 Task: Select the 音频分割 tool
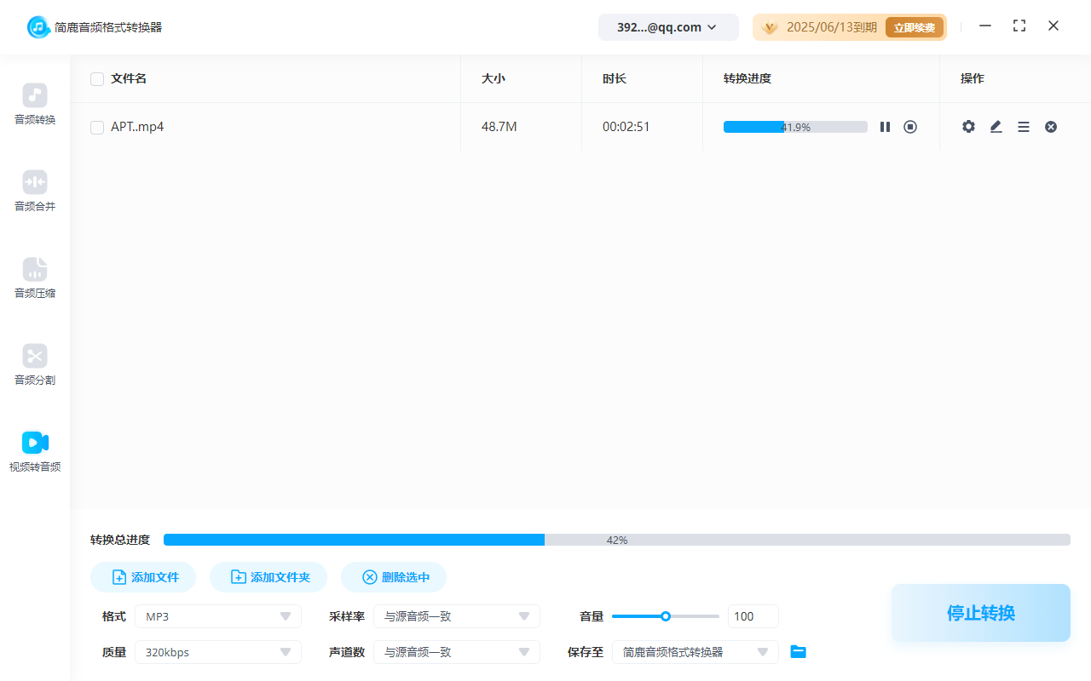coord(34,364)
